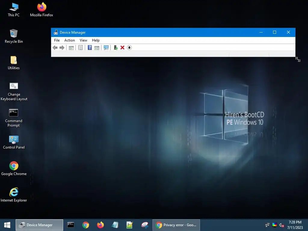Minimize the Device Manager window
This screenshot has width=308, height=231.
[x=261, y=32]
